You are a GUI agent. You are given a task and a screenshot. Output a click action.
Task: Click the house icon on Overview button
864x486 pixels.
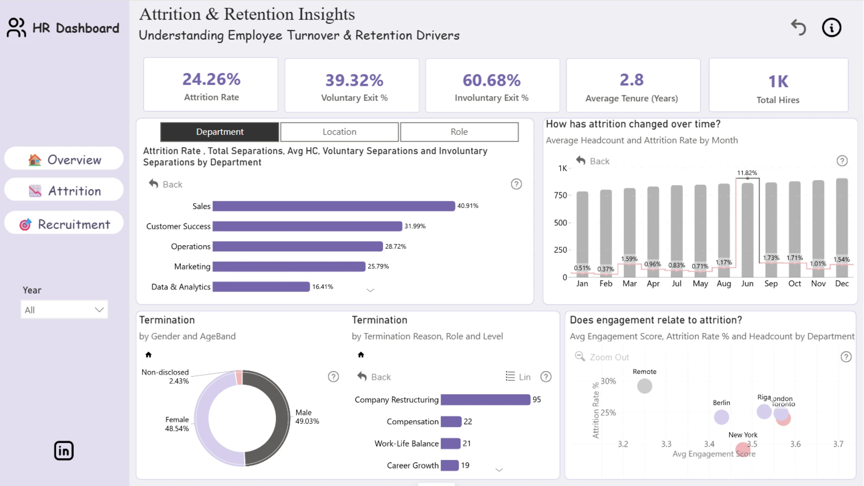(x=35, y=160)
